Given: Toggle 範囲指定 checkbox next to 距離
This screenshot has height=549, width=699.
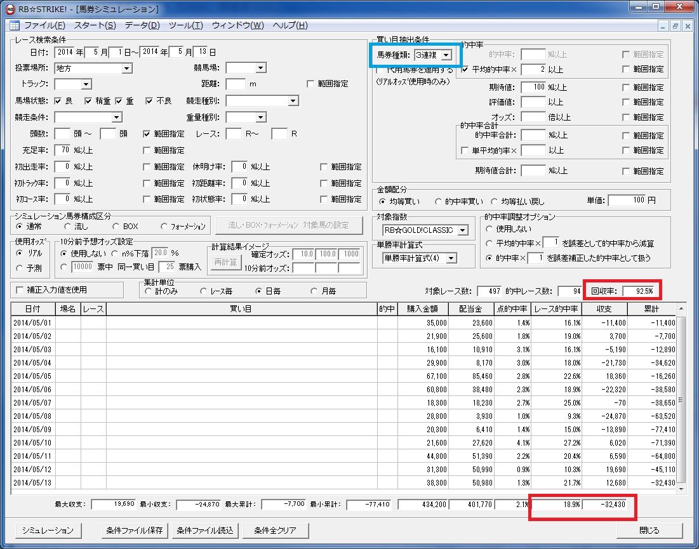Looking at the screenshot, I should [x=310, y=84].
